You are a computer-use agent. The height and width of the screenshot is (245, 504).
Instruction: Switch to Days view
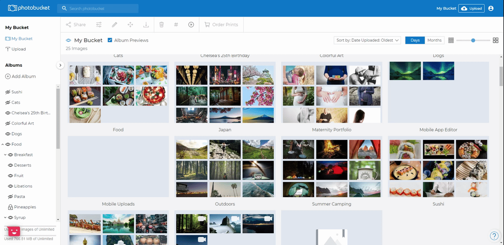[x=415, y=40]
